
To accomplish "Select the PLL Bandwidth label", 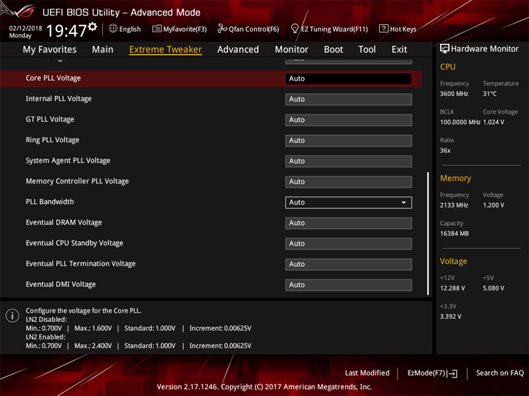I will [x=50, y=202].
